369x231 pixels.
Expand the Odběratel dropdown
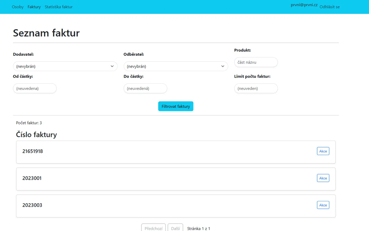point(176,66)
